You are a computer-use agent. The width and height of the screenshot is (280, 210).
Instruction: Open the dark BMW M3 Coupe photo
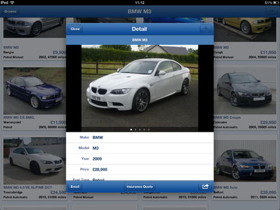(245, 91)
